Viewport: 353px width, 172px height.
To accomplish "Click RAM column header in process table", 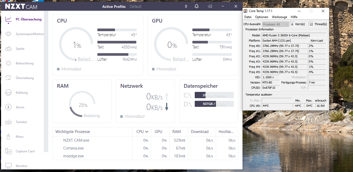I will (x=176, y=132).
